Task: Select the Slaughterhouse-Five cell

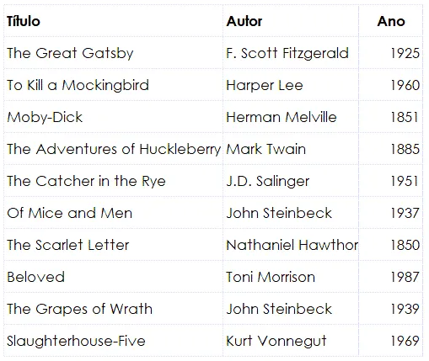Action: [114, 341]
